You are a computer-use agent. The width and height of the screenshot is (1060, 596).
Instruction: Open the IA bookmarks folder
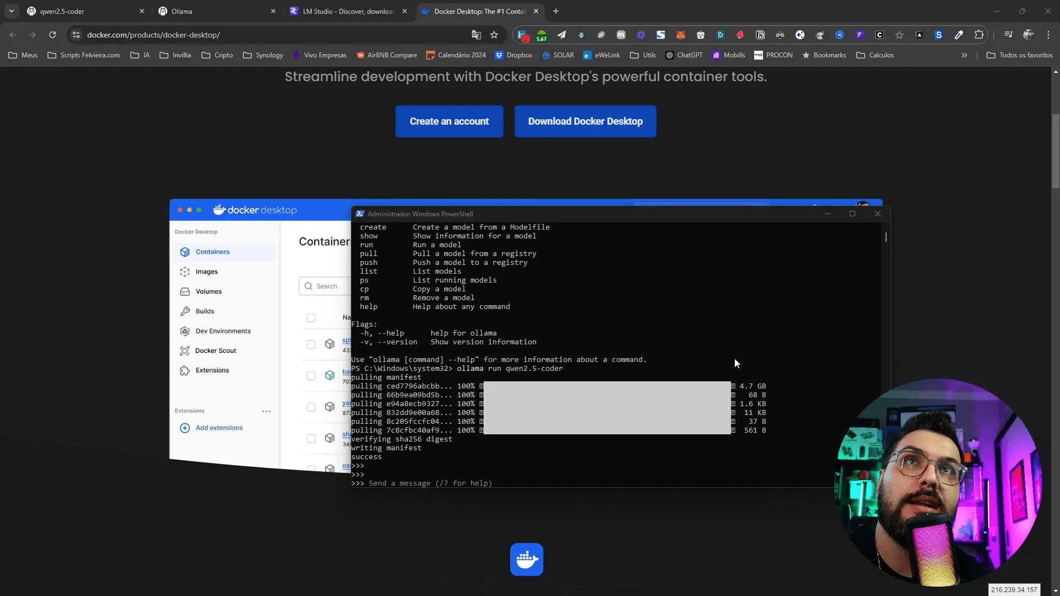click(140, 55)
